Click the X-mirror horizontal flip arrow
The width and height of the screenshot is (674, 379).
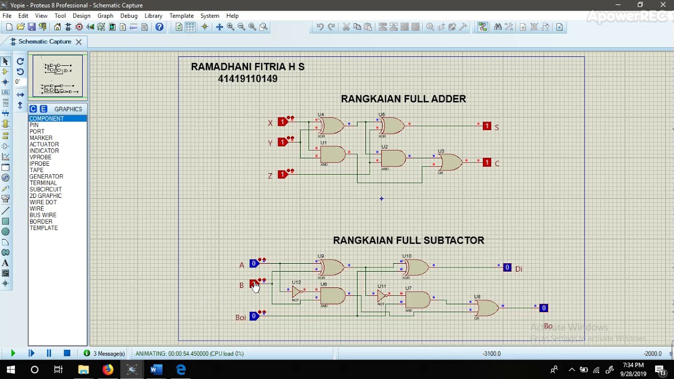point(20,95)
